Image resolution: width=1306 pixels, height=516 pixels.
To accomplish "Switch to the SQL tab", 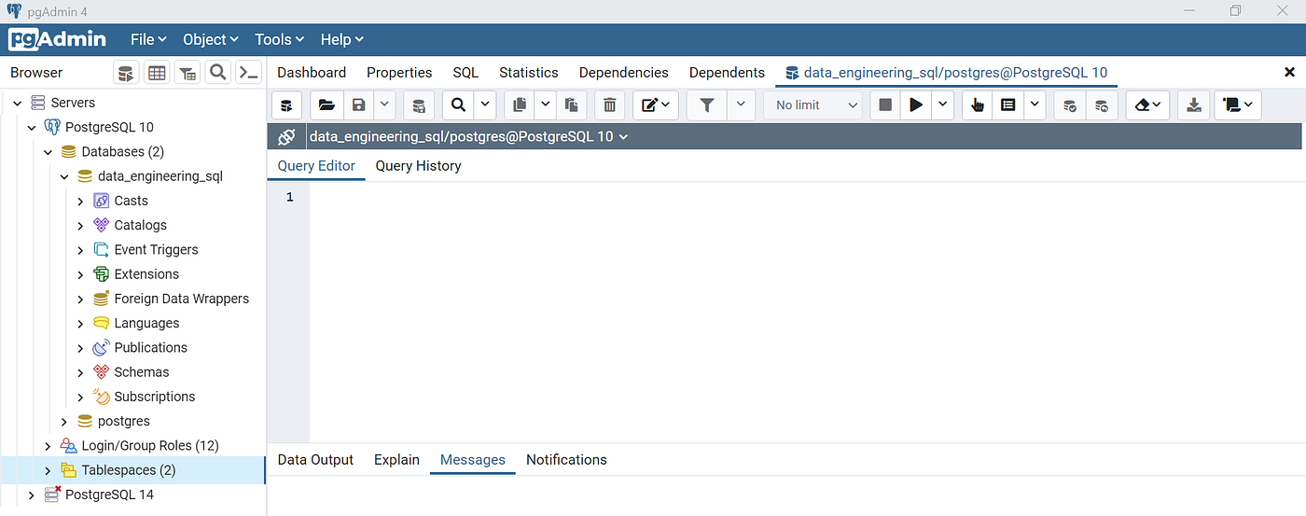I will pos(465,73).
